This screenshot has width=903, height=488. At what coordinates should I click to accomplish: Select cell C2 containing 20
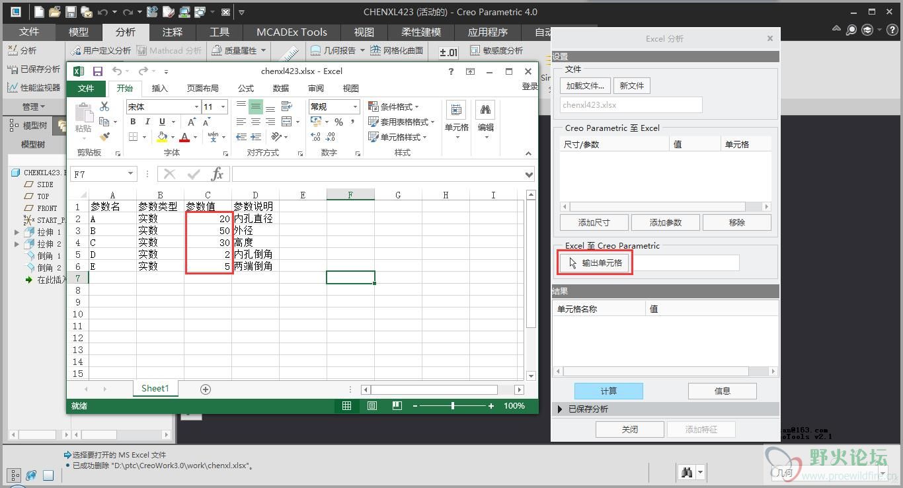tap(208, 219)
